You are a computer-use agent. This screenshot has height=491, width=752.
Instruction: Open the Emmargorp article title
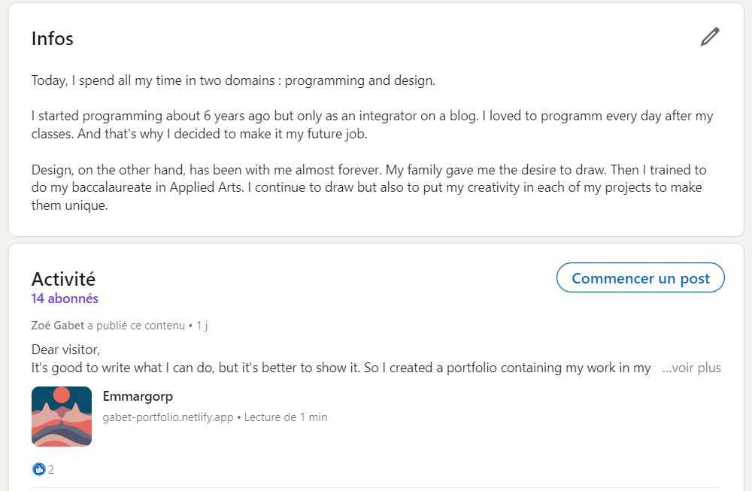click(x=138, y=396)
